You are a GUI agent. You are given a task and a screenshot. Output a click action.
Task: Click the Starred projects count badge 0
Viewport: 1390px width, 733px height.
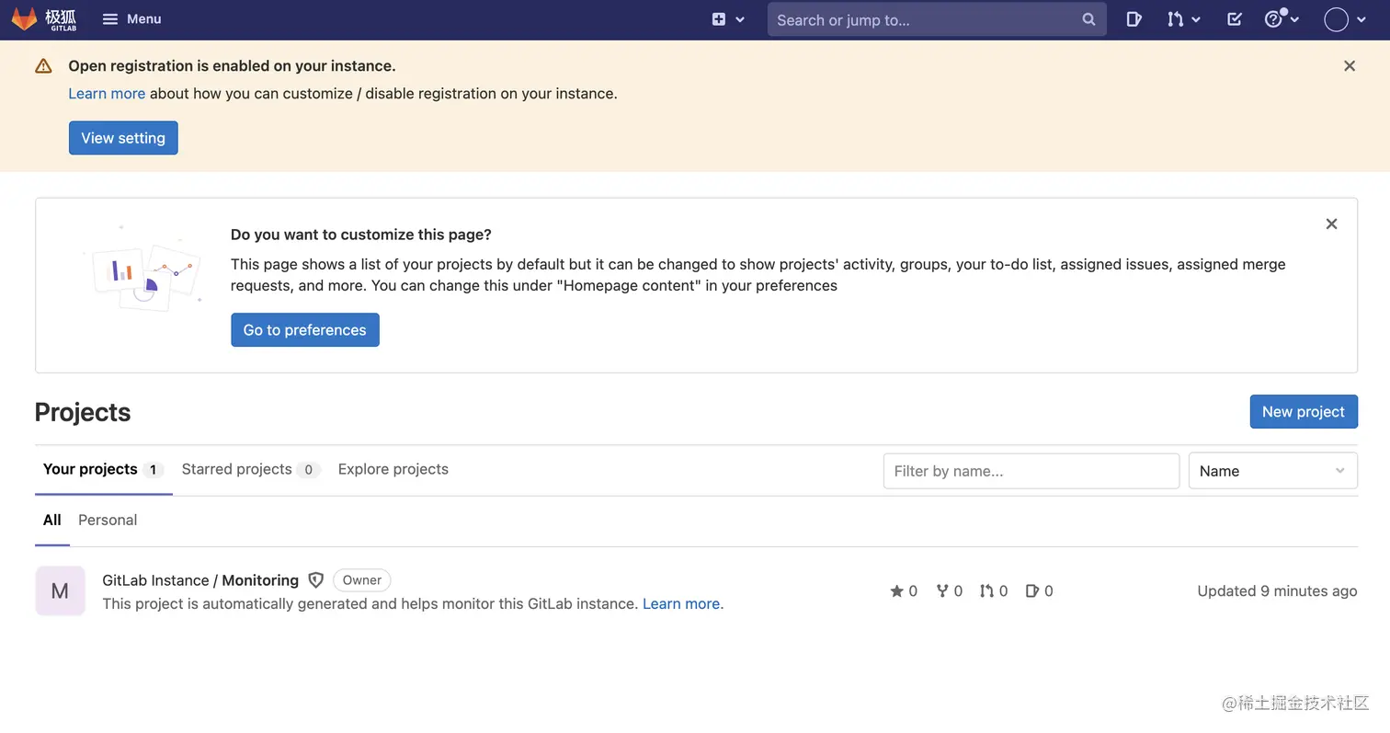[308, 470]
